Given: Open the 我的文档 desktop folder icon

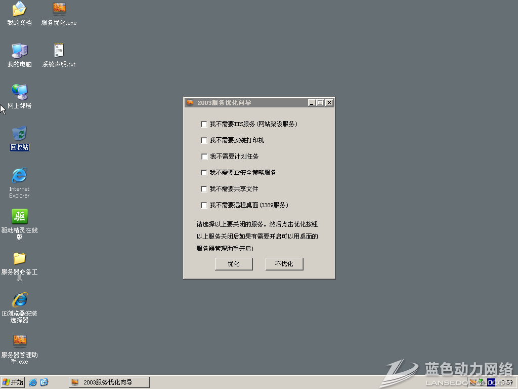Looking at the screenshot, I should [19, 9].
